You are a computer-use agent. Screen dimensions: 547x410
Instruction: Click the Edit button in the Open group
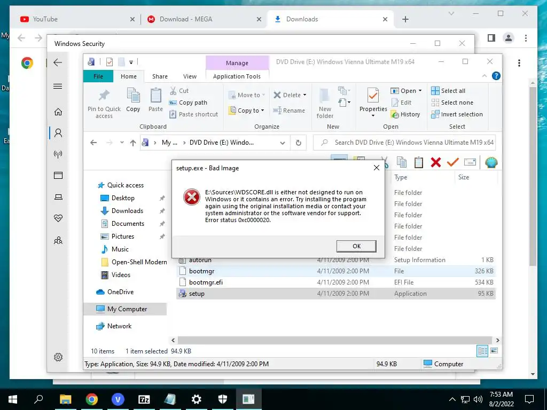pos(401,102)
